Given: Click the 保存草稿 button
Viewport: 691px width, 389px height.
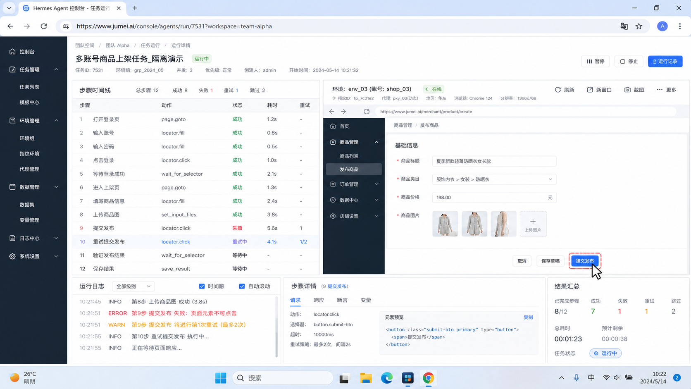Looking at the screenshot, I should coord(550,261).
